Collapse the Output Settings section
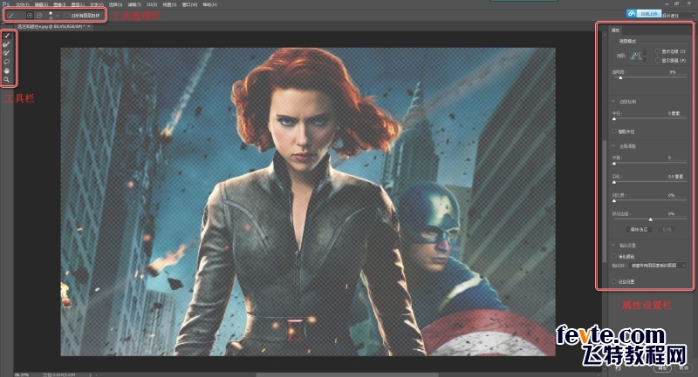Viewport: 698px width, 377px height. tap(614, 246)
